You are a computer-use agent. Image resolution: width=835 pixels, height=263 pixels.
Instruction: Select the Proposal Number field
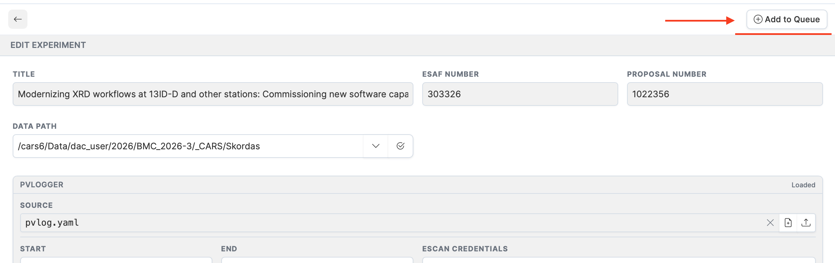pos(725,94)
